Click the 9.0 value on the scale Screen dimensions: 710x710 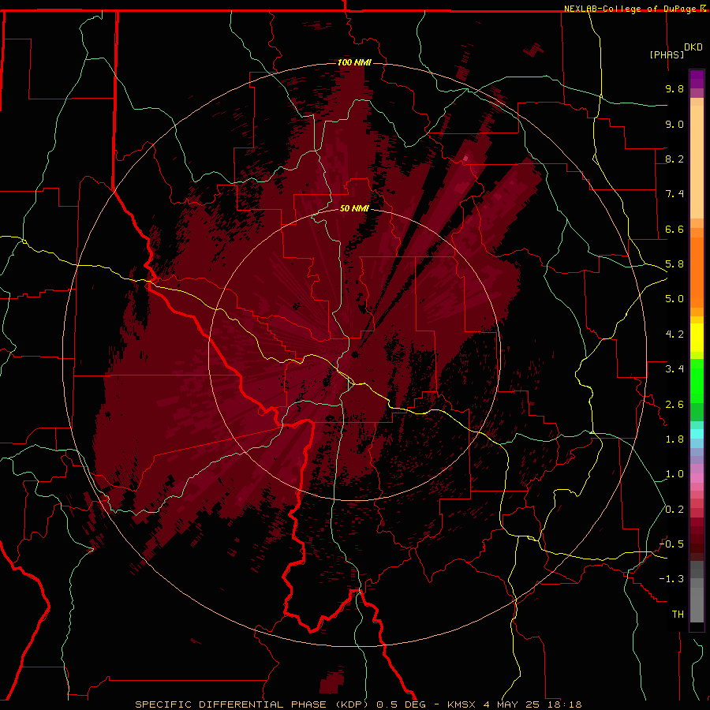(x=674, y=124)
